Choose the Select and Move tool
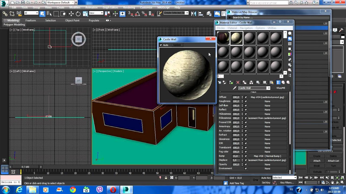Screen dimensions: 346x194 point(71,13)
